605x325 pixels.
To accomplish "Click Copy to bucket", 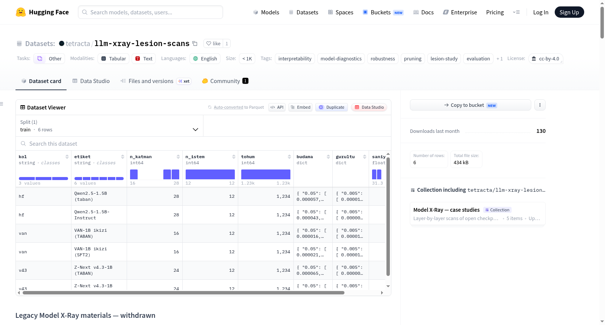I will coord(470,105).
